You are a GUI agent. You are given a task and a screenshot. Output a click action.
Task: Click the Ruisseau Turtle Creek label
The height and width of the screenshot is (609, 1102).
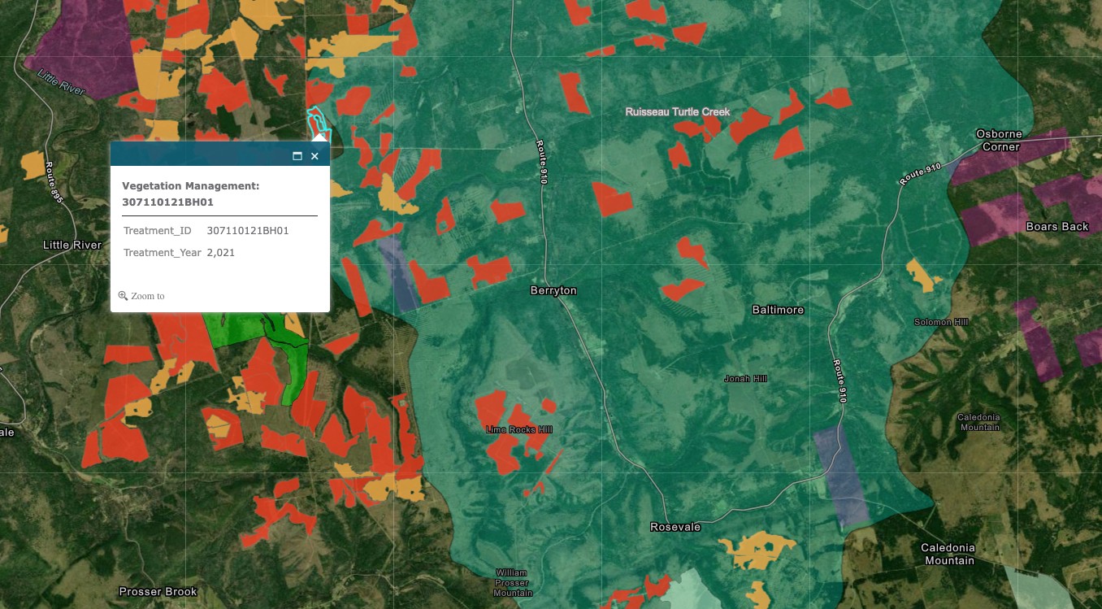point(678,111)
